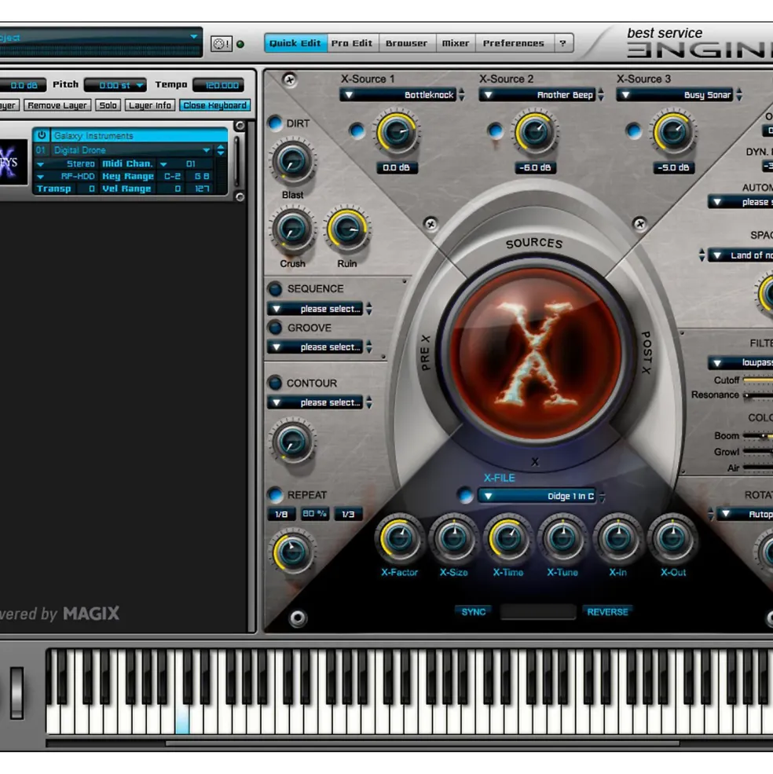Toggle the Galaxy Instruments layer power icon

point(42,135)
